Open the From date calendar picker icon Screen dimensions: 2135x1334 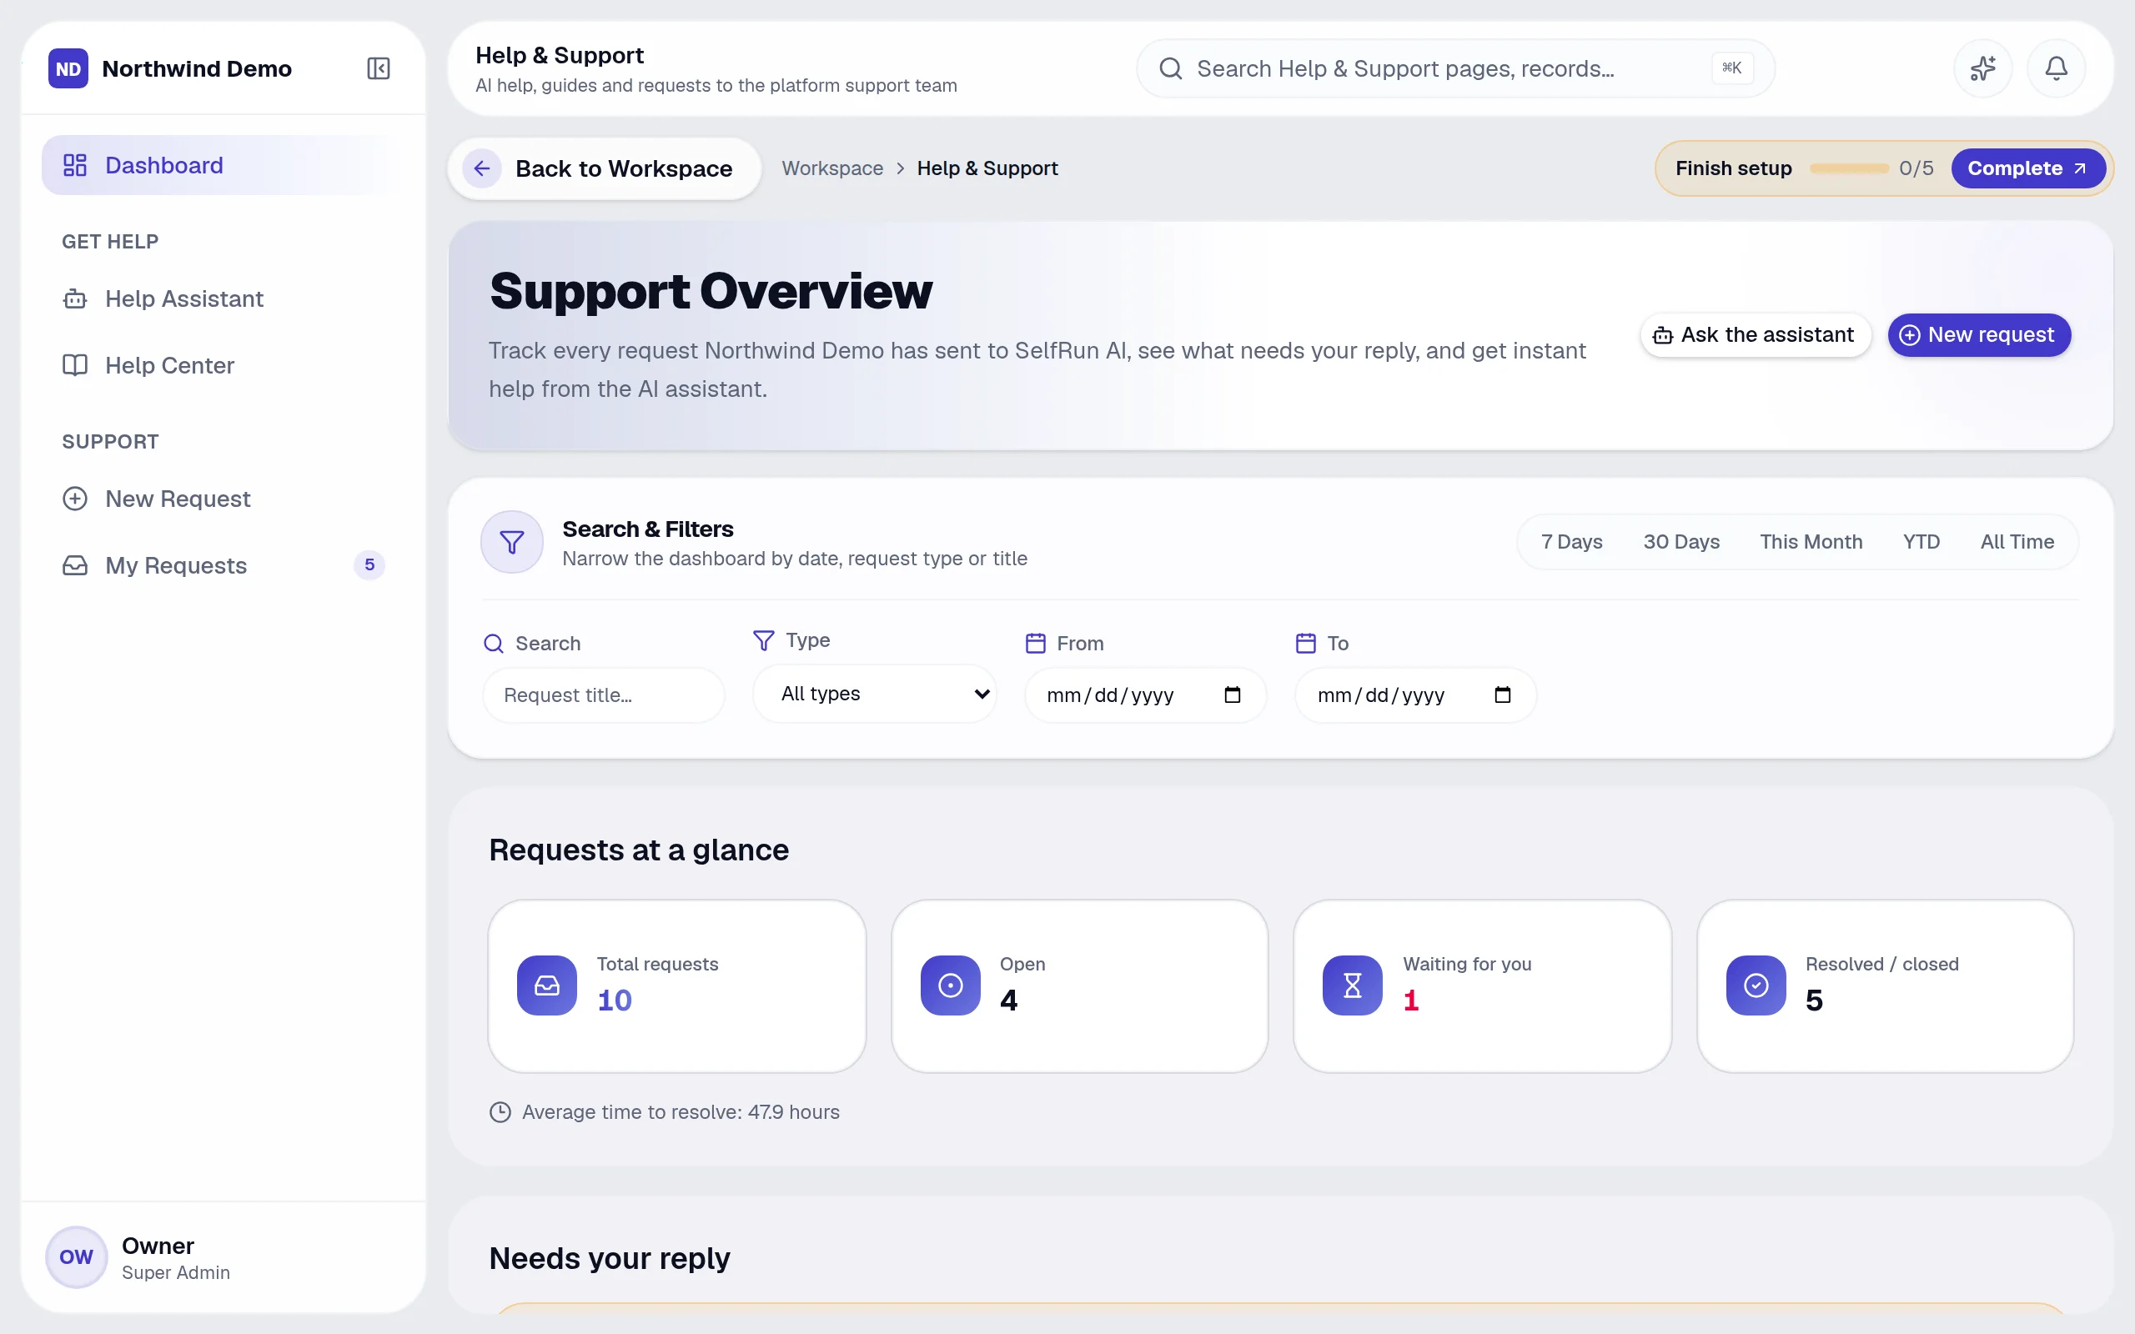[1233, 695]
